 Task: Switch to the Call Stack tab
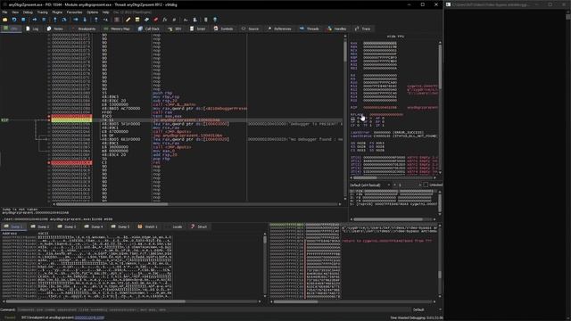[149, 29]
